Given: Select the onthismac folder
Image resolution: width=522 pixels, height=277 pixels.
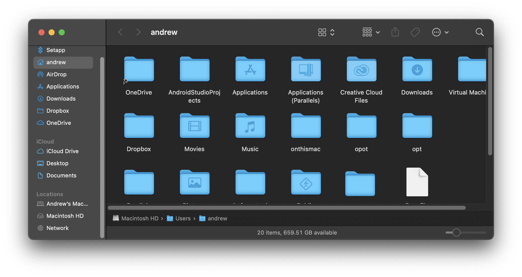Looking at the screenshot, I should pos(306,126).
